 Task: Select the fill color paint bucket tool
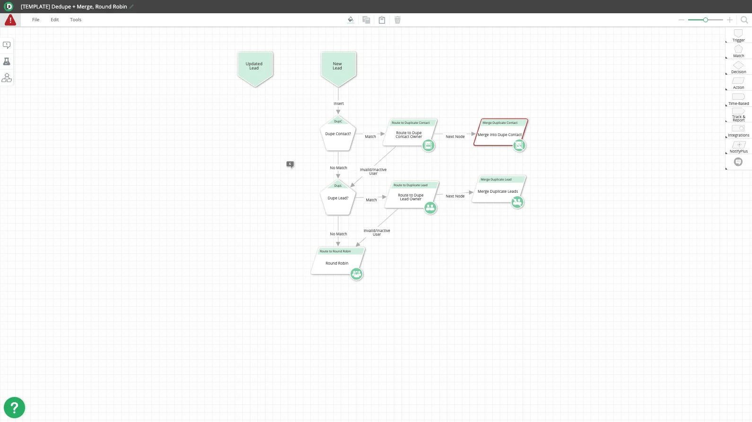click(350, 20)
